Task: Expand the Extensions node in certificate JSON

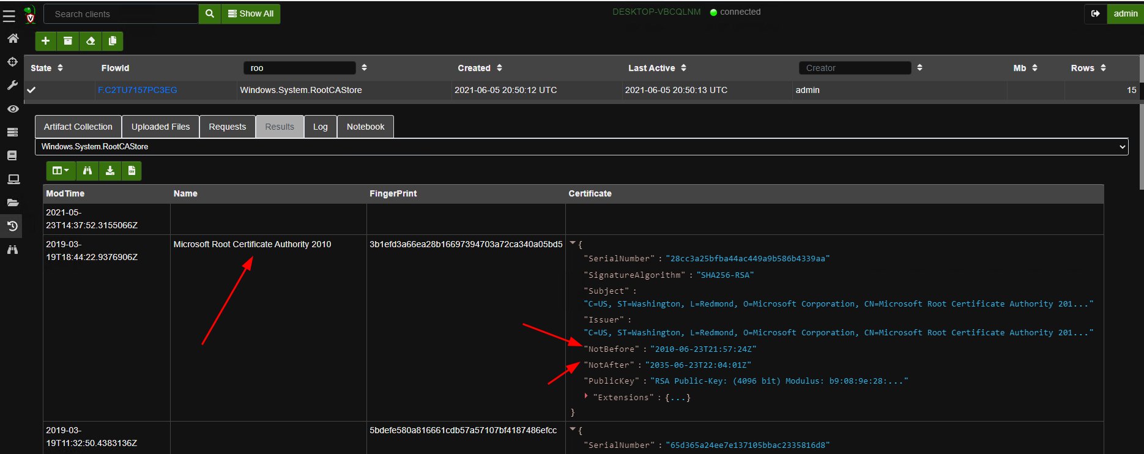Action: [586, 396]
